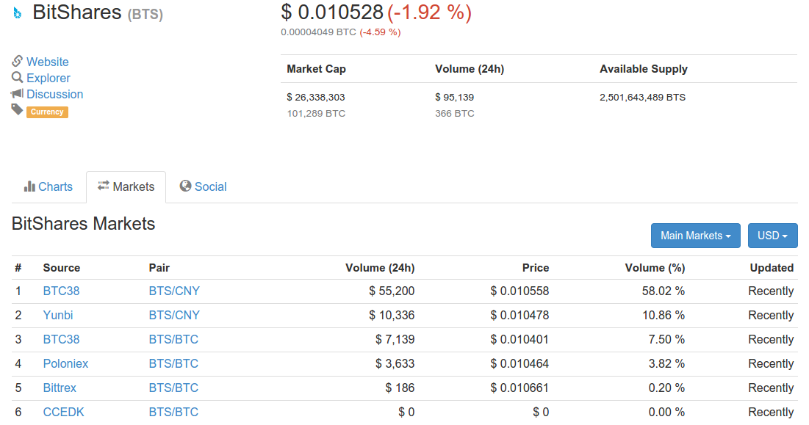Click the Price column header
This screenshot has width=809, height=425.
click(x=536, y=268)
